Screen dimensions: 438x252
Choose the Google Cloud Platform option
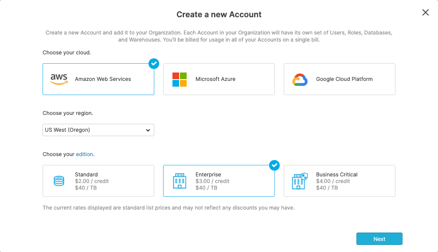point(344,79)
